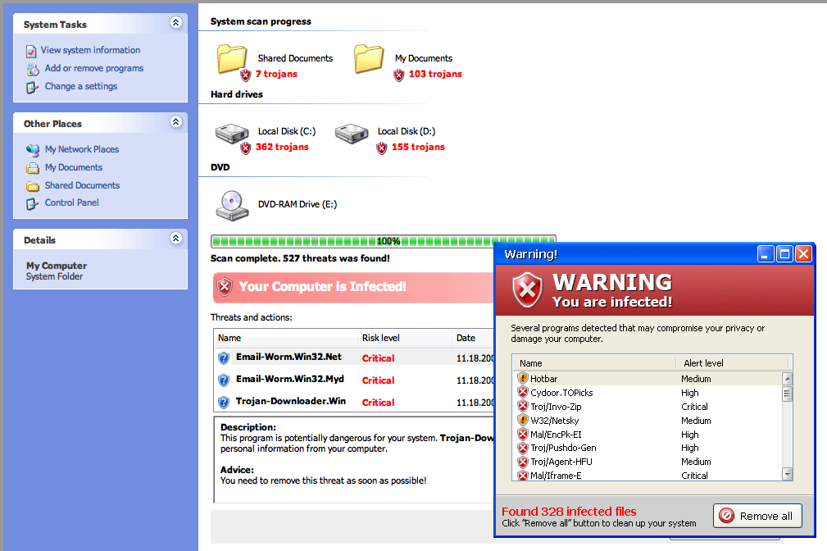Select the Email-Worm.Win32.Net row
This screenshot has height=551, width=827.
354,357
